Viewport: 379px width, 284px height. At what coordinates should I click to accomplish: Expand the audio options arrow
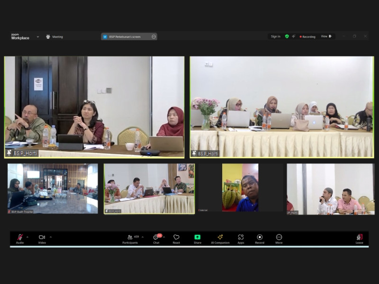27,237
